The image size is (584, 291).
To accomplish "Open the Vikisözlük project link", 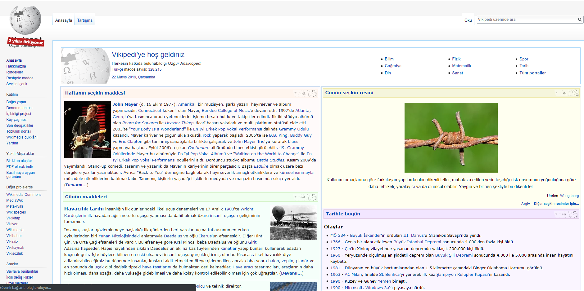I will pos(15,254).
